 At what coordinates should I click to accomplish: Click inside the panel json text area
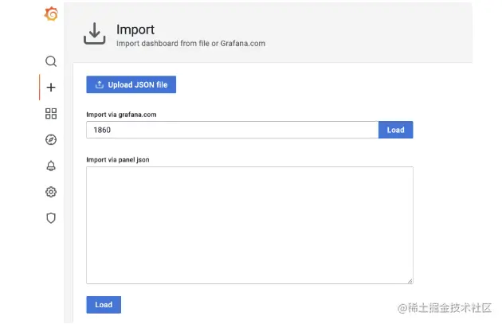click(249, 224)
